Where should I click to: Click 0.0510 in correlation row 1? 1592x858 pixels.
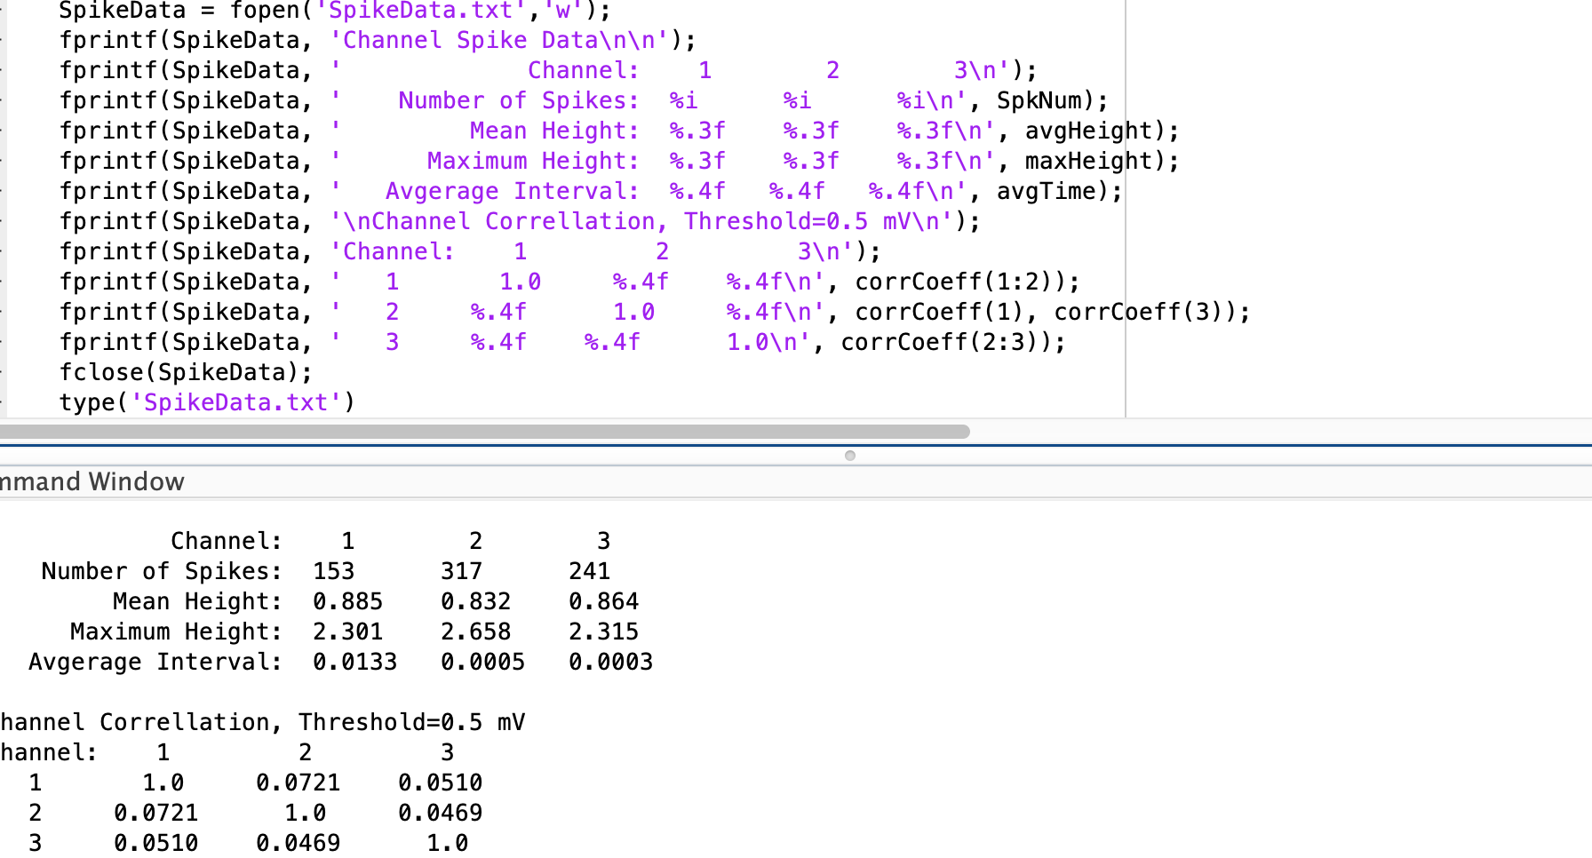point(441,783)
